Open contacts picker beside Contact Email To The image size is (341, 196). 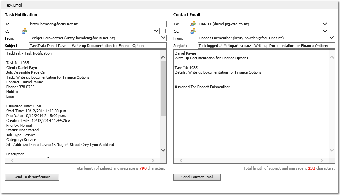click(193, 24)
